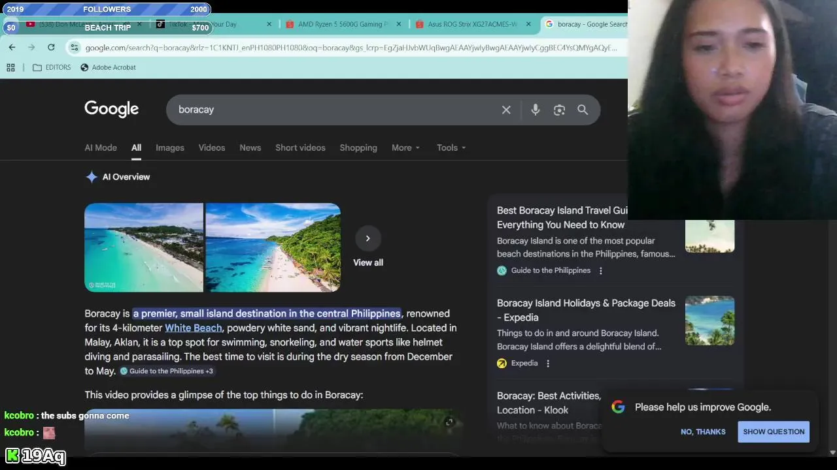Search by image with the Google Lens icon
Screen dimensions: 837x470
(559, 110)
